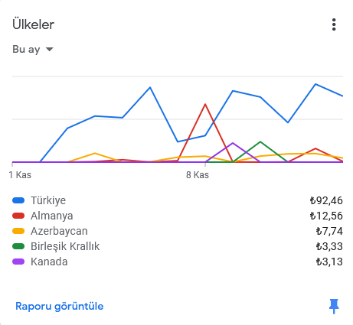Select the Kanada legend label
Image resolution: width=353 pixels, height=325 pixels.
(49, 262)
